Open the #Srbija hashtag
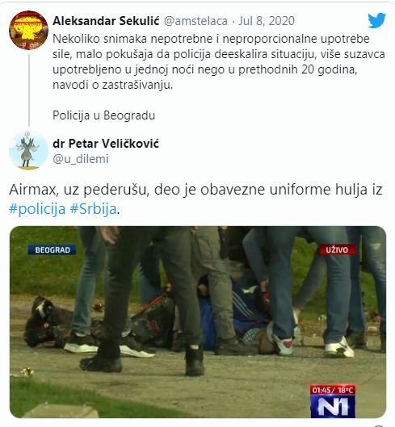The image size is (395, 427). 94,209
